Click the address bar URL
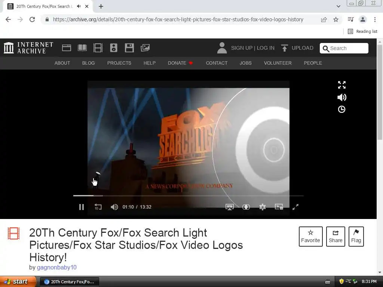383x287 pixels. point(178,19)
